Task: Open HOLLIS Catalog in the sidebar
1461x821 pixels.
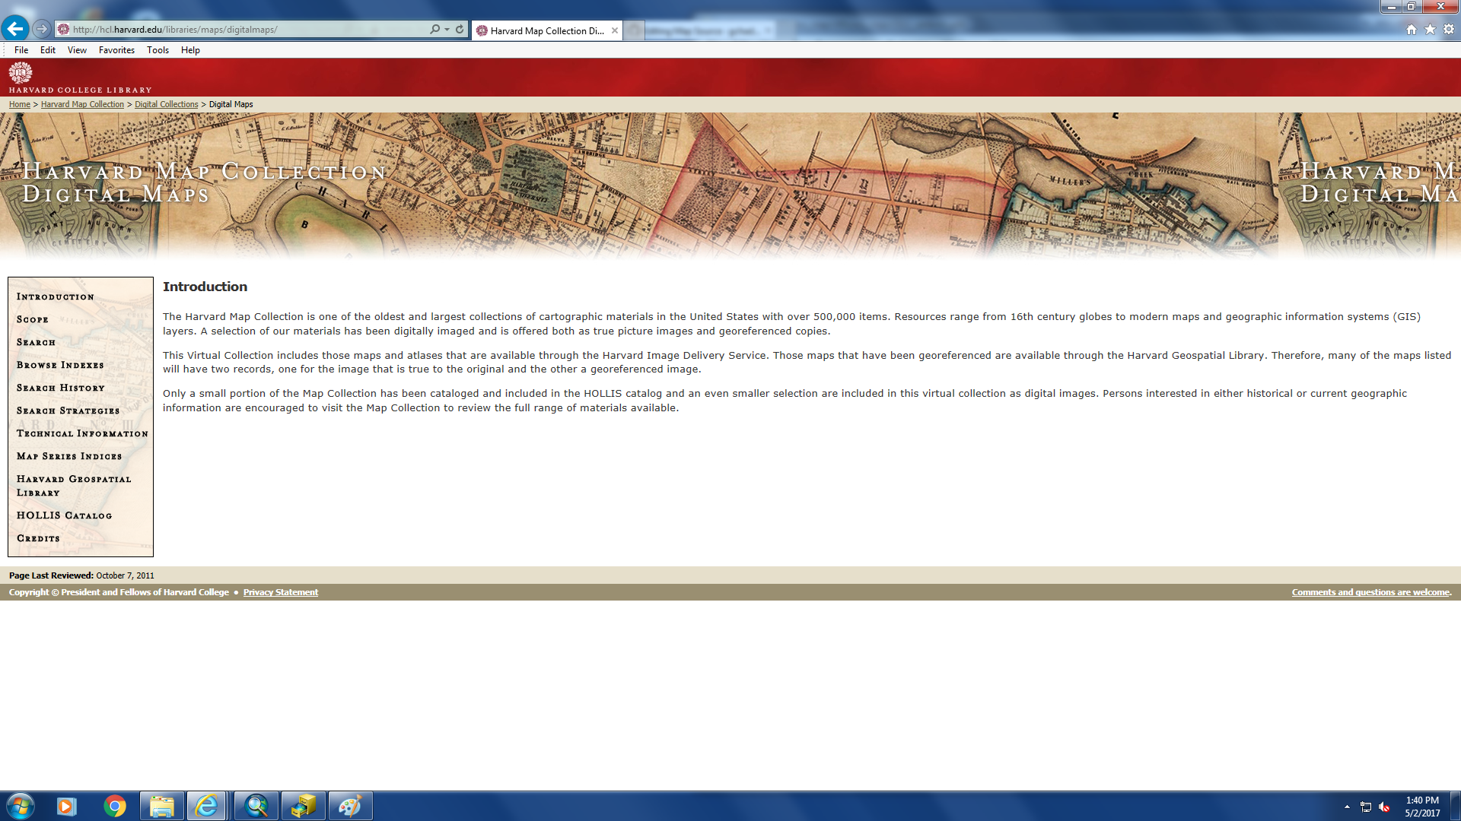Action: (64, 515)
